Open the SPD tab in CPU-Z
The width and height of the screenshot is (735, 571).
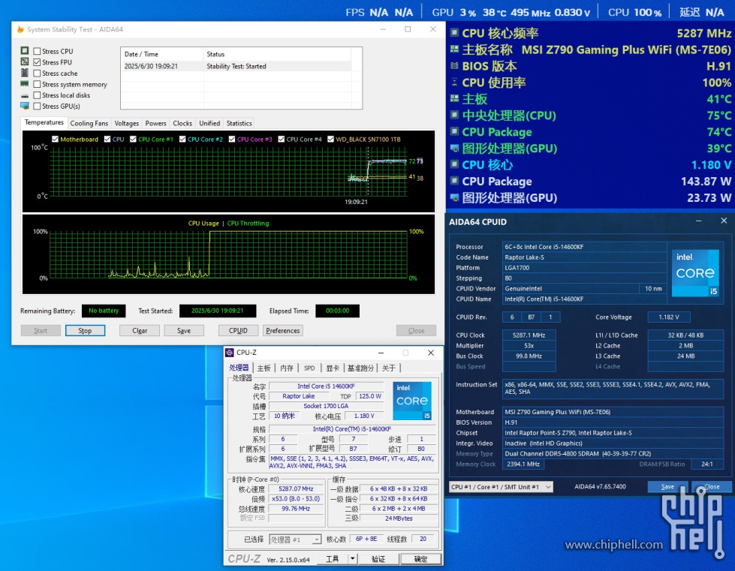[309, 368]
